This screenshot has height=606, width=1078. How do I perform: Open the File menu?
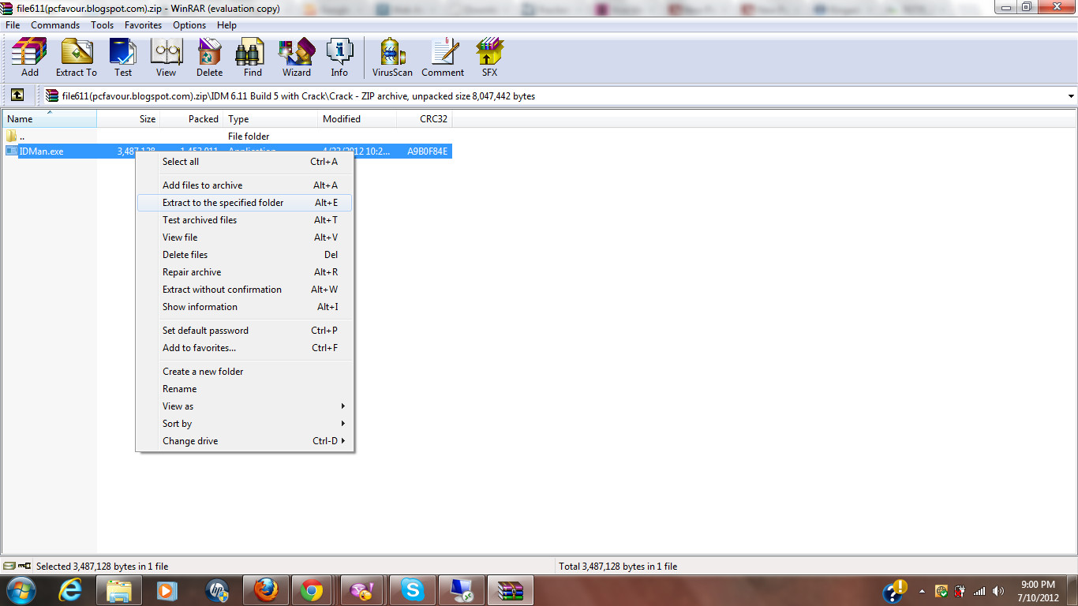coord(12,25)
